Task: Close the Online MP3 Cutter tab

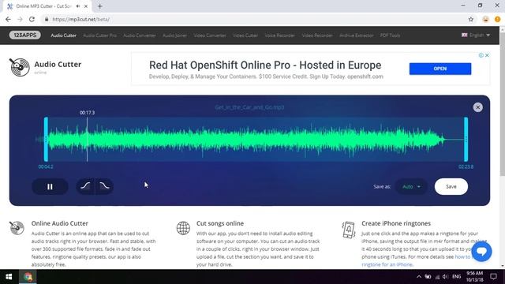Action: pyautogui.click(x=86, y=6)
